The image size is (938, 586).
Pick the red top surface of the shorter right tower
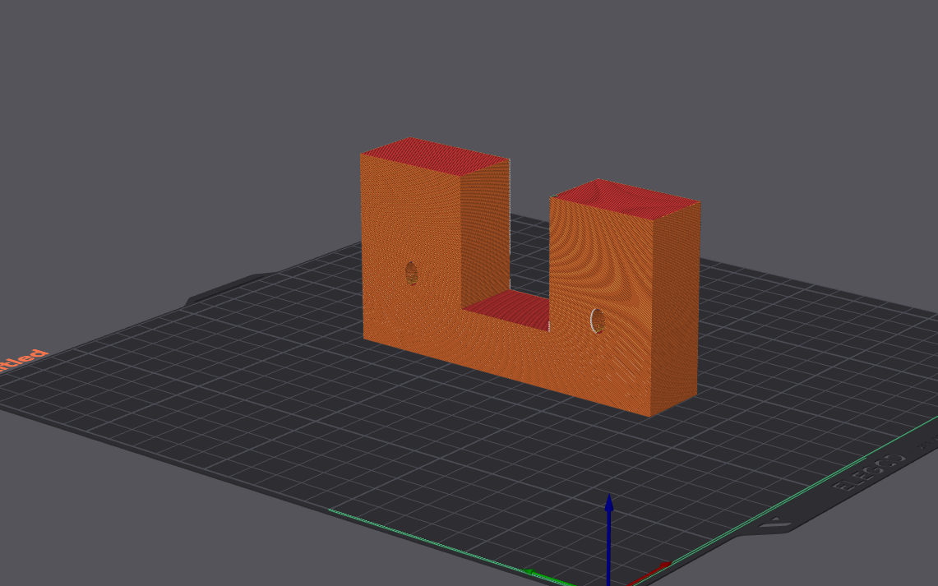(x=626, y=199)
